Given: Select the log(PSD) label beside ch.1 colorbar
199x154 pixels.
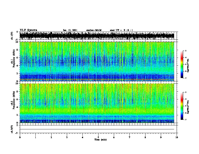Looking at the screenshot, I should click(x=188, y=65).
